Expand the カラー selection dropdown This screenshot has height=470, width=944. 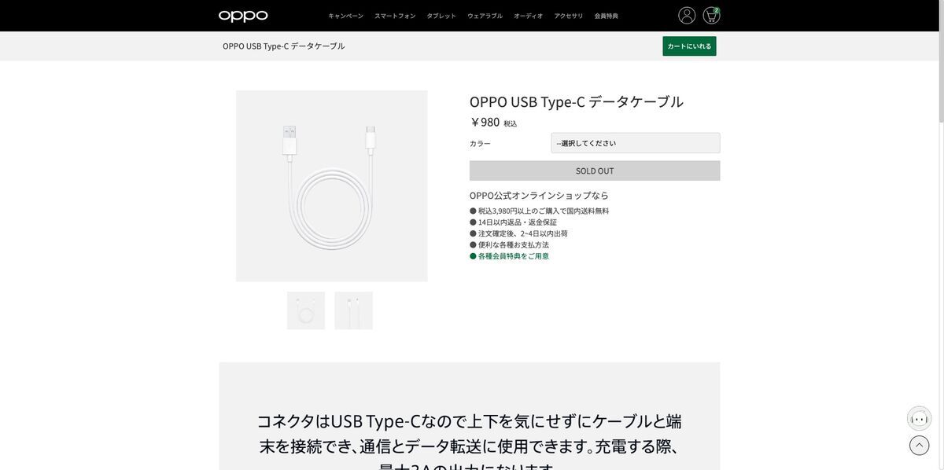[635, 143]
